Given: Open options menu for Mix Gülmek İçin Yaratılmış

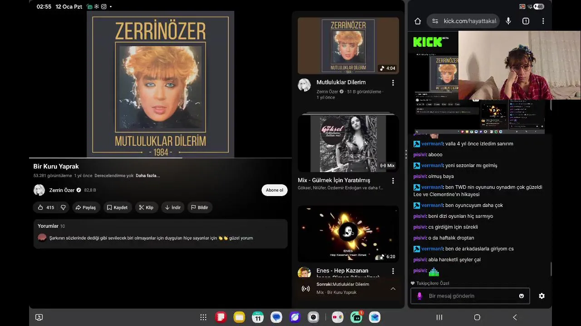Looking at the screenshot, I should coord(393,181).
